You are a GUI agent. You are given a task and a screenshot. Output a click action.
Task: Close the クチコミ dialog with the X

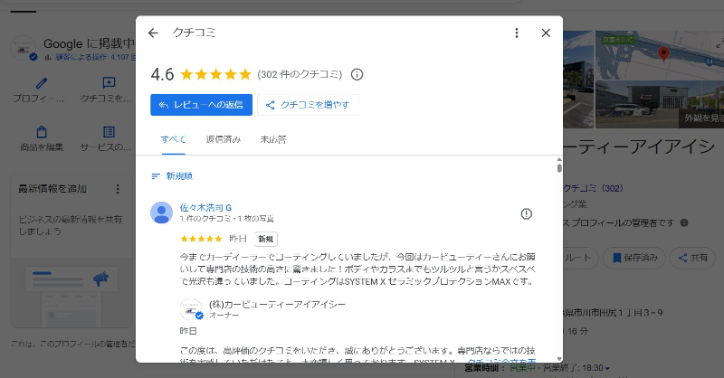546,33
